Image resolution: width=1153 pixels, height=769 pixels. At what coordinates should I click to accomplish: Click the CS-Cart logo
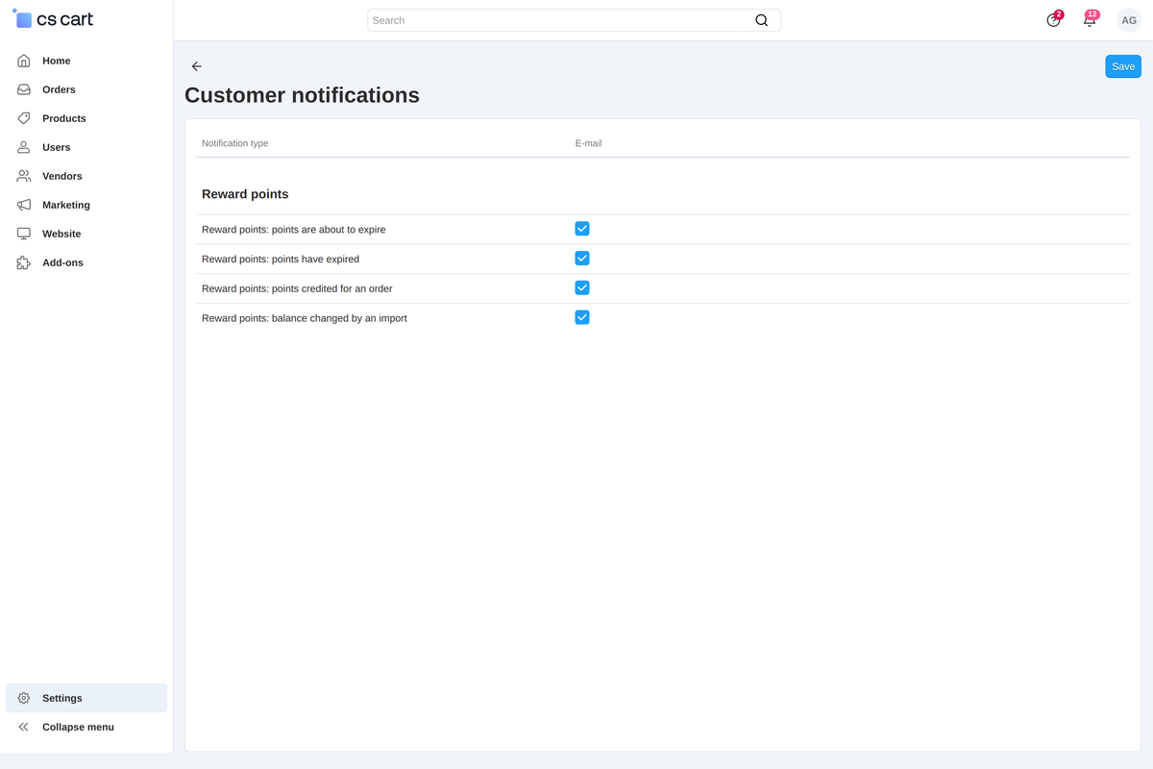53,19
